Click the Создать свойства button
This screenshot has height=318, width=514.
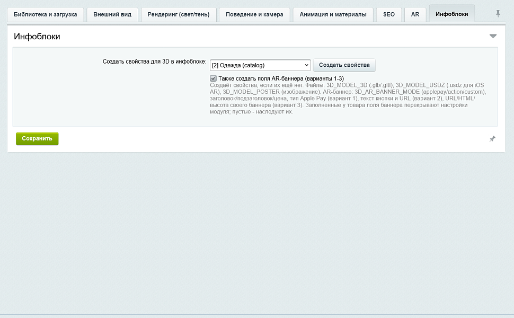click(x=344, y=65)
